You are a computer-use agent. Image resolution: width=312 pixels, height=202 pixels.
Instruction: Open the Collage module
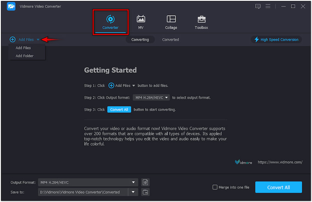tap(171, 22)
